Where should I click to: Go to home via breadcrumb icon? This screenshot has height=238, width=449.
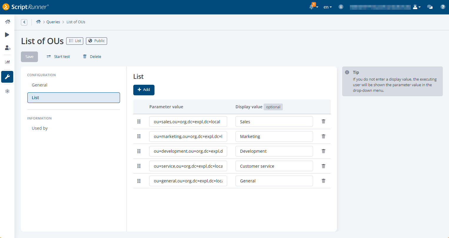coord(38,22)
